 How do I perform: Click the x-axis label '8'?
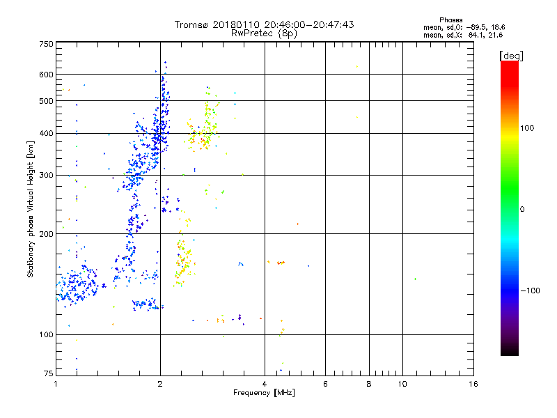[x=369, y=384]
